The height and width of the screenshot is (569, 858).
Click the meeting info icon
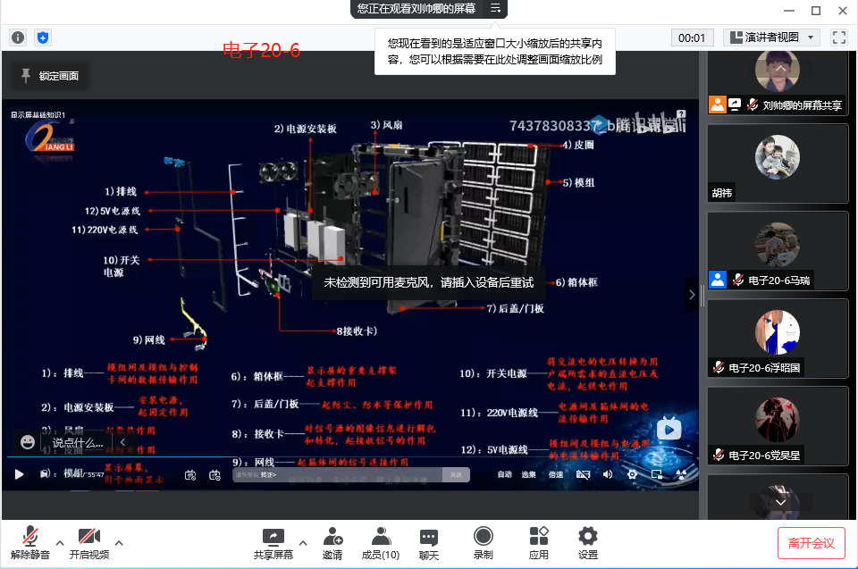(18, 38)
